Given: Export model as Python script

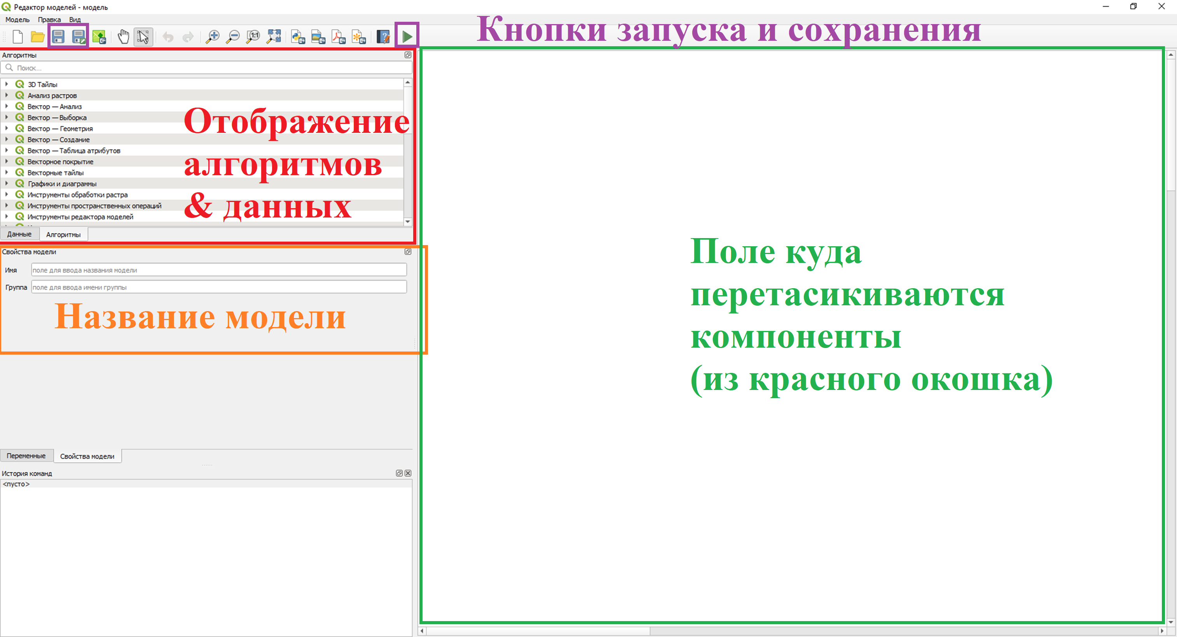Looking at the screenshot, I should coord(299,37).
